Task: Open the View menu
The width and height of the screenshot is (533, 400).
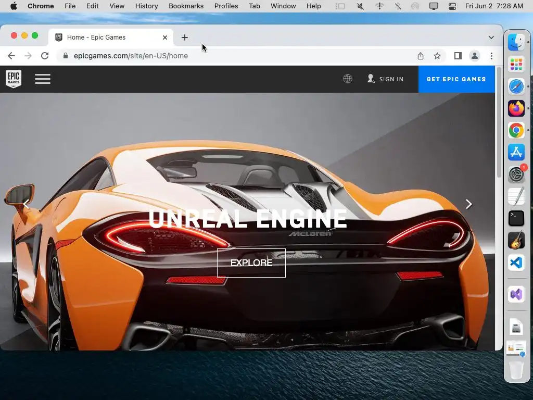Action: coord(117,6)
